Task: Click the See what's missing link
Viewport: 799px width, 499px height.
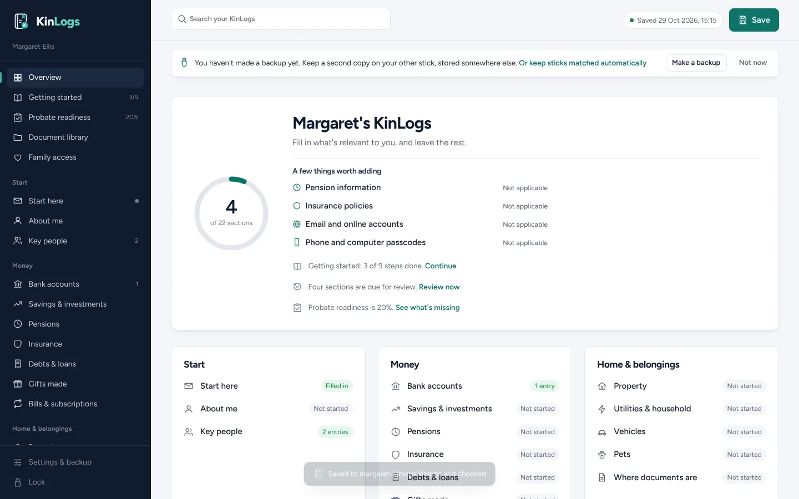Action: coord(428,308)
